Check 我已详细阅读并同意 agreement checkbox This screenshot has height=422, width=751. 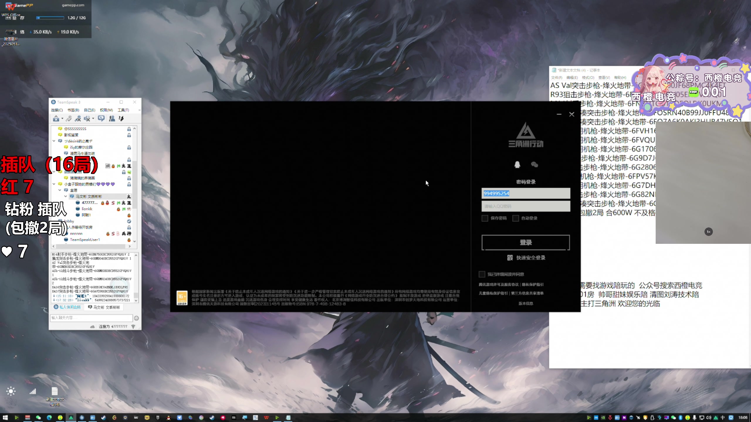[482, 274]
